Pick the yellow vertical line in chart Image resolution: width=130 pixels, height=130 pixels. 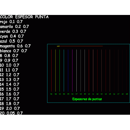pyautogui.click(x=56, y=71)
